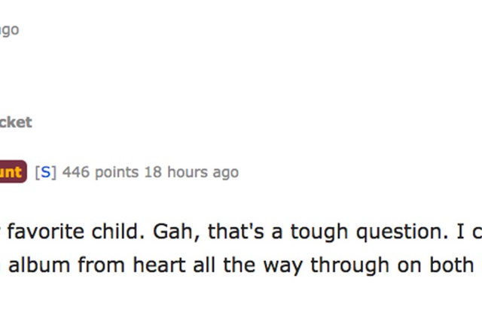The image size is (482, 321).
Task: Open the 18 hours ago timestamp
Action: (x=191, y=172)
